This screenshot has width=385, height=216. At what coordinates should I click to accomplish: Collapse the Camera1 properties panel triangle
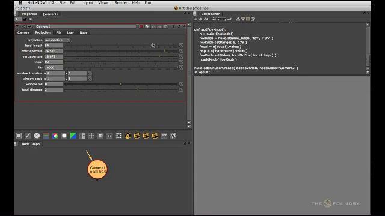coord(17,26)
